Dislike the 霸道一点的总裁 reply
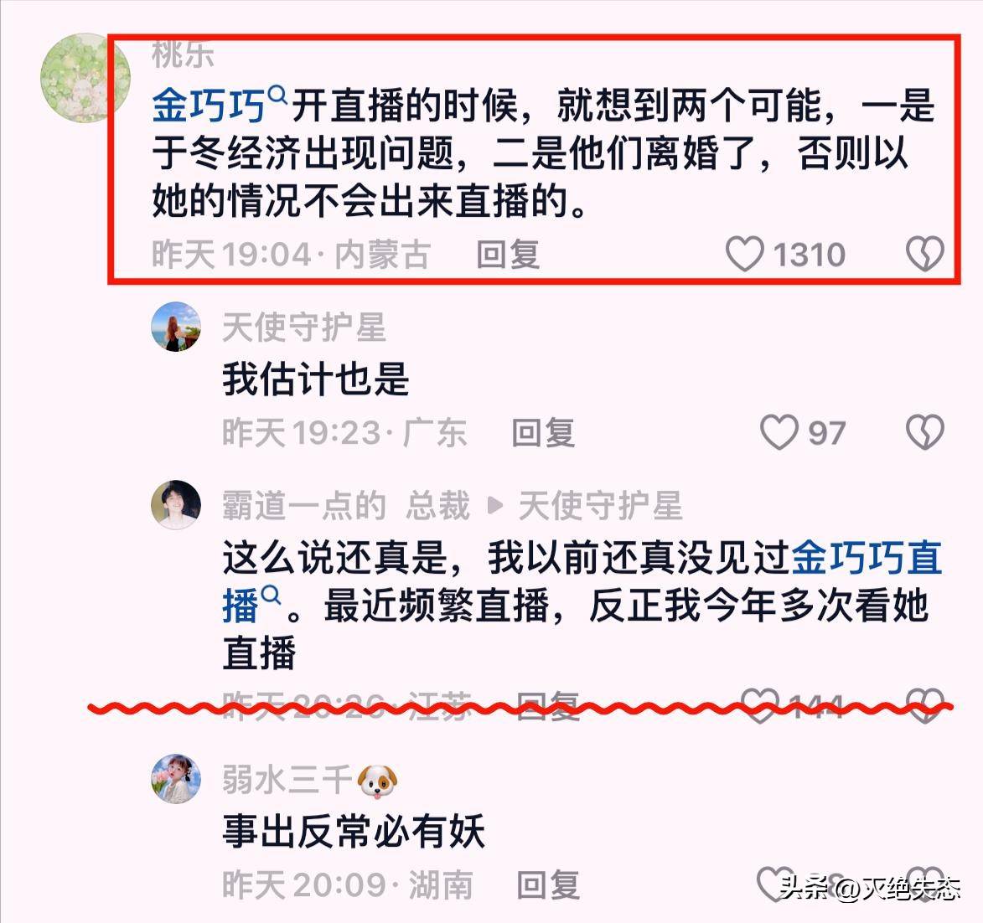The width and height of the screenshot is (983, 923). point(924,705)
